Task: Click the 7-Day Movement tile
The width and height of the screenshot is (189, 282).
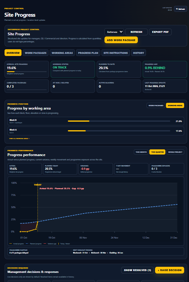Action: [x=131, y=169]
